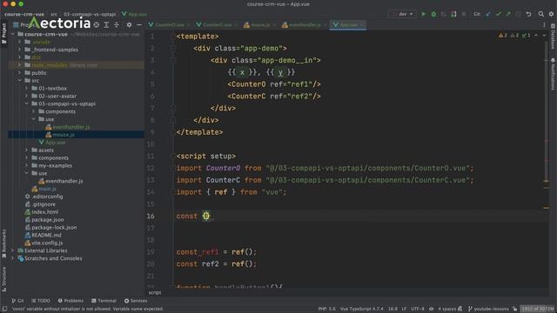Go to previous highlighted error arrow
This screenshot has height=313, width=557.
click(536, 35)
